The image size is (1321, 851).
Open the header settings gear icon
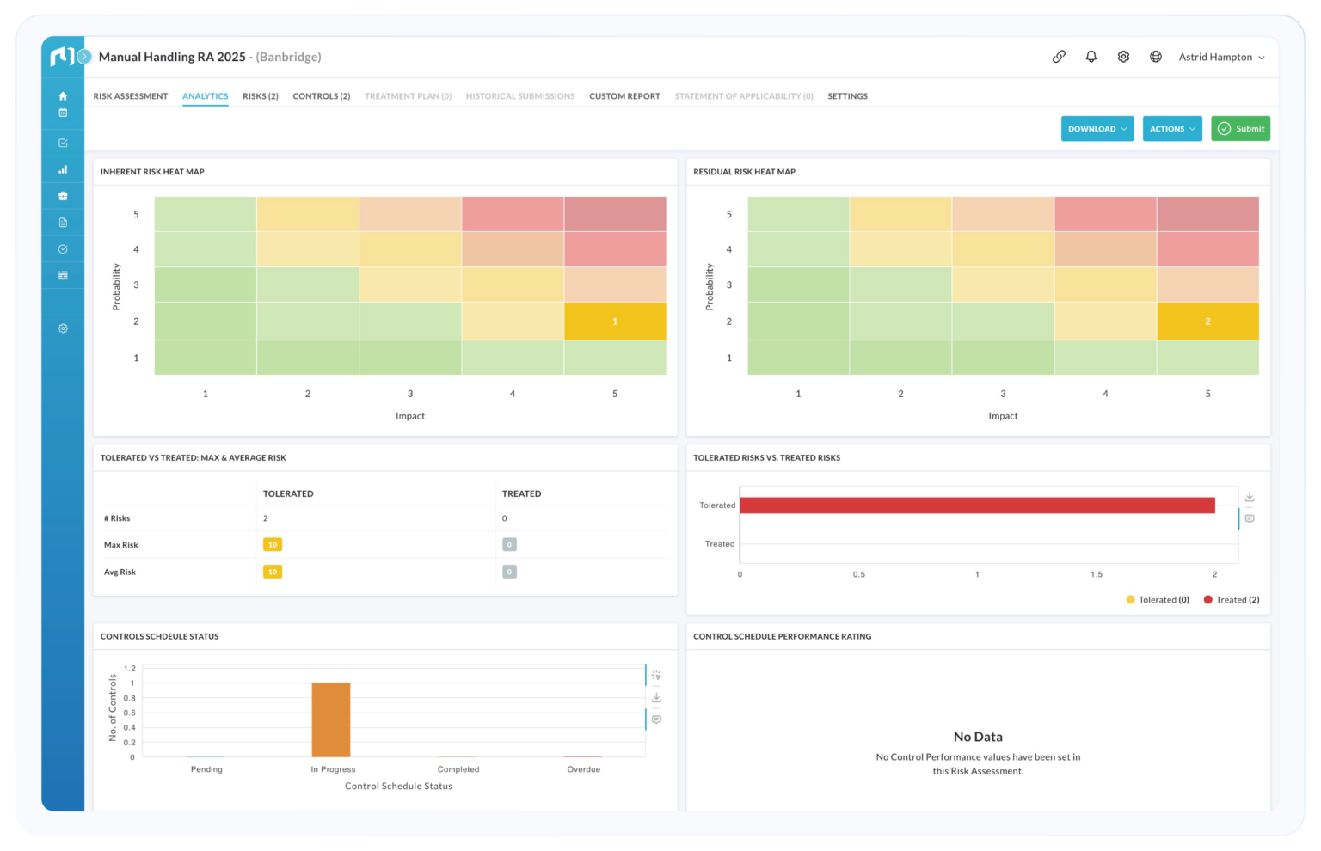[1123, 57]
